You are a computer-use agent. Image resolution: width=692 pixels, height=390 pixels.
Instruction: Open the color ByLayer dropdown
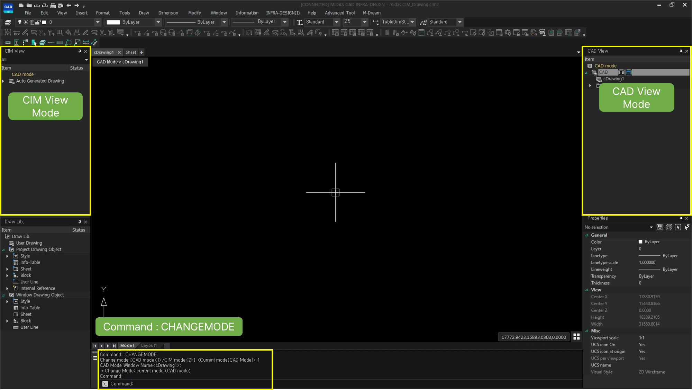click(158, 22)
